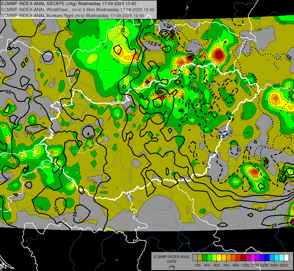This screenshot has width=294, height=271.
Task: Click the dark green legend swatch
Action: [x=205, y=258]
